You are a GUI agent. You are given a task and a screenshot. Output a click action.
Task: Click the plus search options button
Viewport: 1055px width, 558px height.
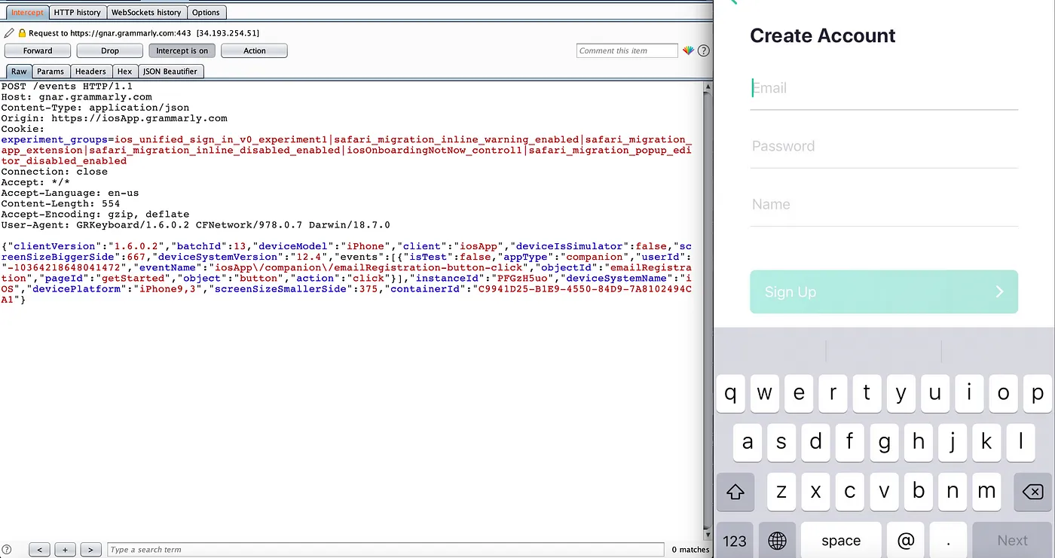(65, 550)
